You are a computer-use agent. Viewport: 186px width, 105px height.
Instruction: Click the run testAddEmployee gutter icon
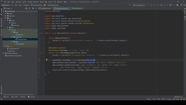42,53
